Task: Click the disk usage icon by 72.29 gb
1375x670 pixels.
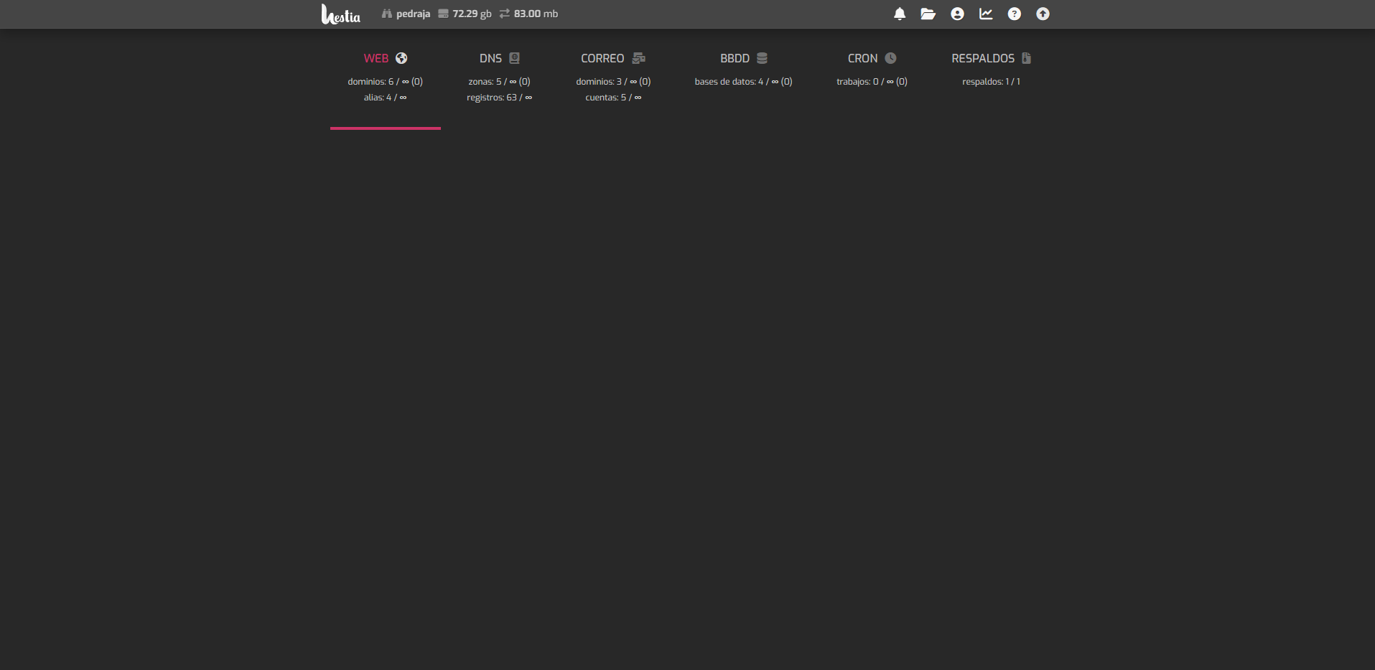Action: coord(443,14)
